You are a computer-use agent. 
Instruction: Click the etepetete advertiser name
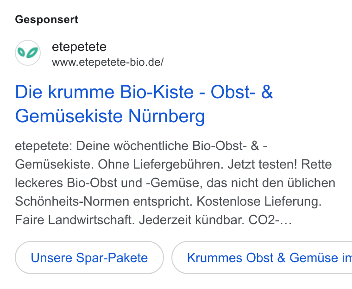click(x=79, y=47)
